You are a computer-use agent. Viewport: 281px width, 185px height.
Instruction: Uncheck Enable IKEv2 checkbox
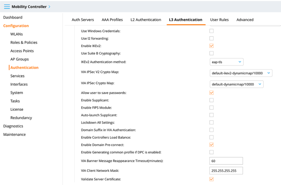211,46
